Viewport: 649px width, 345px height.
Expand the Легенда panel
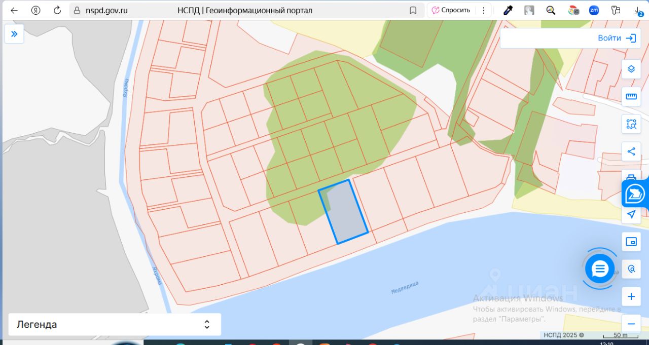pyautogui.click(x=115, y=324)
